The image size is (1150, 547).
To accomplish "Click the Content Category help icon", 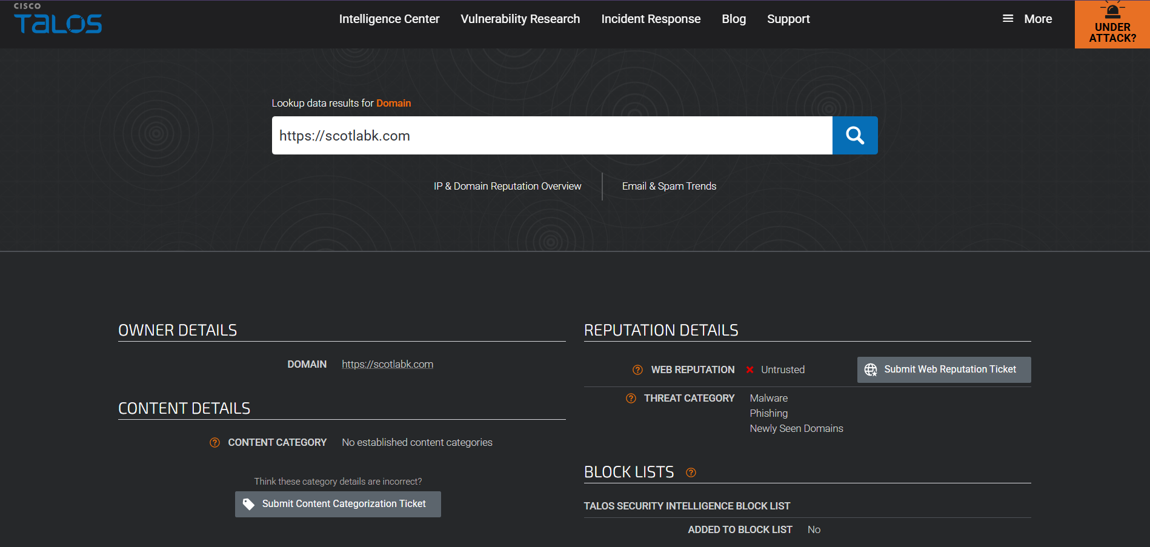I will click(214, 443).
